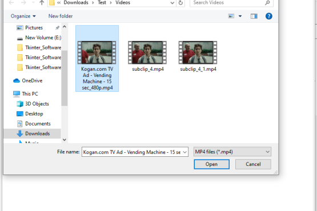Screen dimensions: 317x211
Task: Click the File name input field
Action: pyautogui.click(x=132, y=152)
